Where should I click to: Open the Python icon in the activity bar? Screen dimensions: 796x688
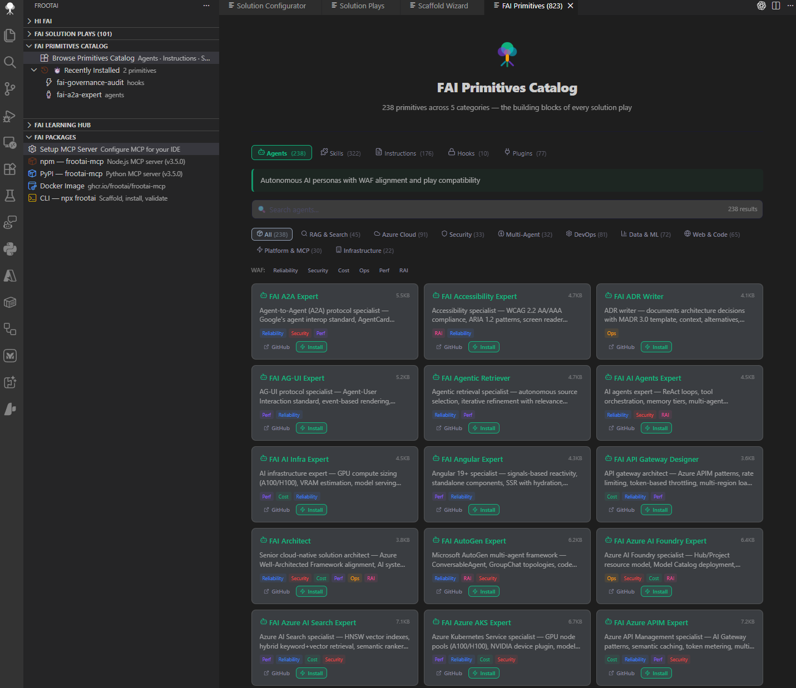coord(10,249)
